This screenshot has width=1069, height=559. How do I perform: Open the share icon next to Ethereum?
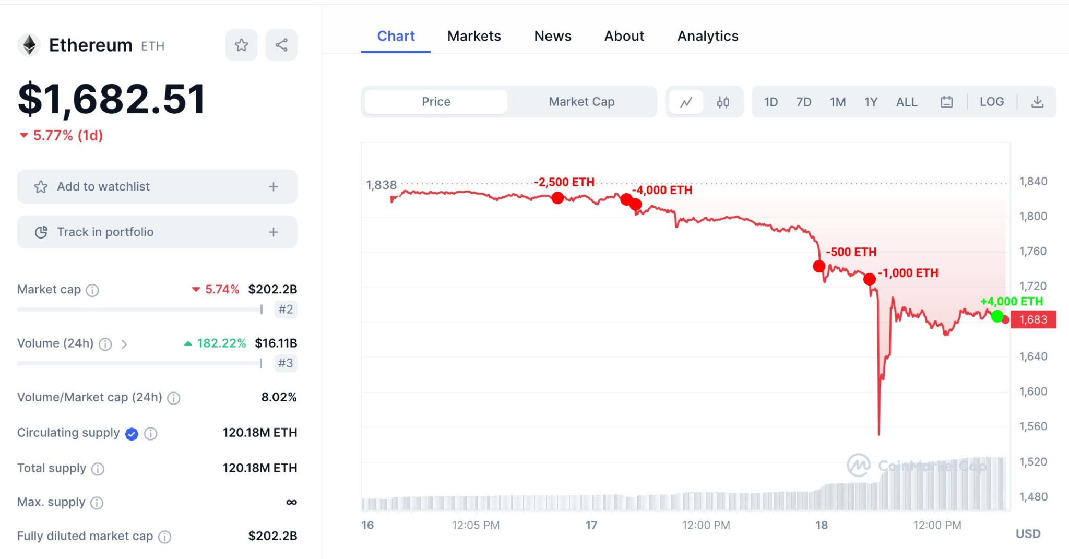click(281, 45)
